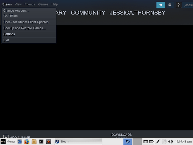Open the Friends menu
193x145 pixels.
point(30,4)
